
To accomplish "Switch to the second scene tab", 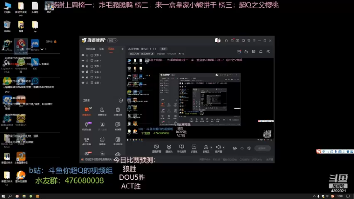I will click(x=101, y=49).
